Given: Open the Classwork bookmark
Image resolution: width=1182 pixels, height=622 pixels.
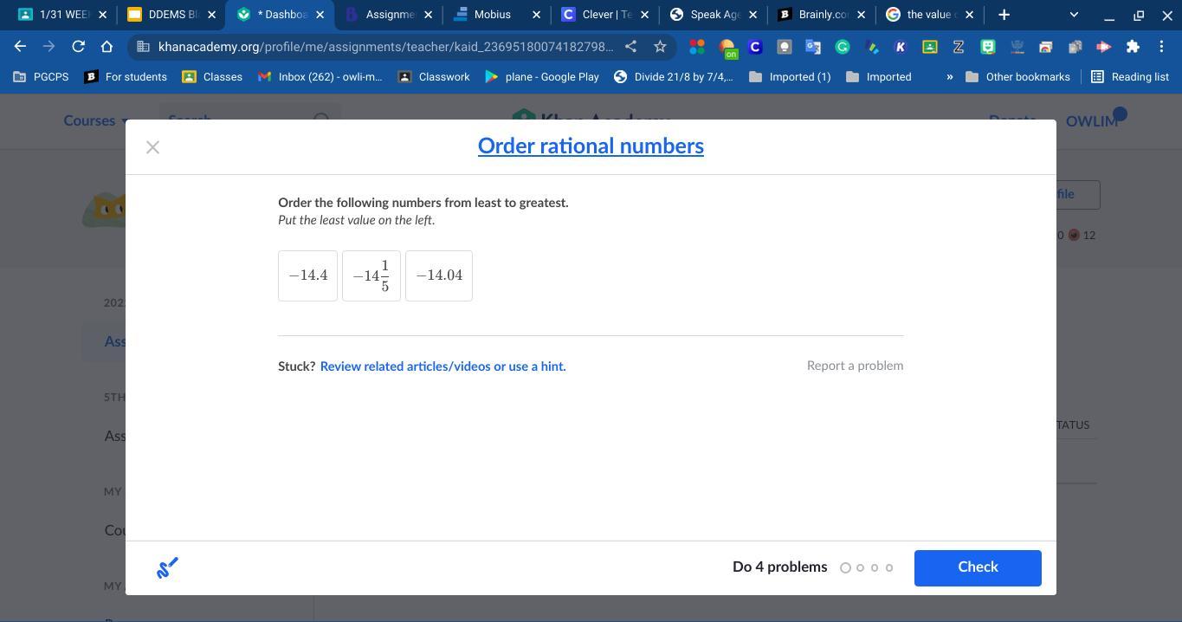Looking at the screenshot, I should point(434,77).
